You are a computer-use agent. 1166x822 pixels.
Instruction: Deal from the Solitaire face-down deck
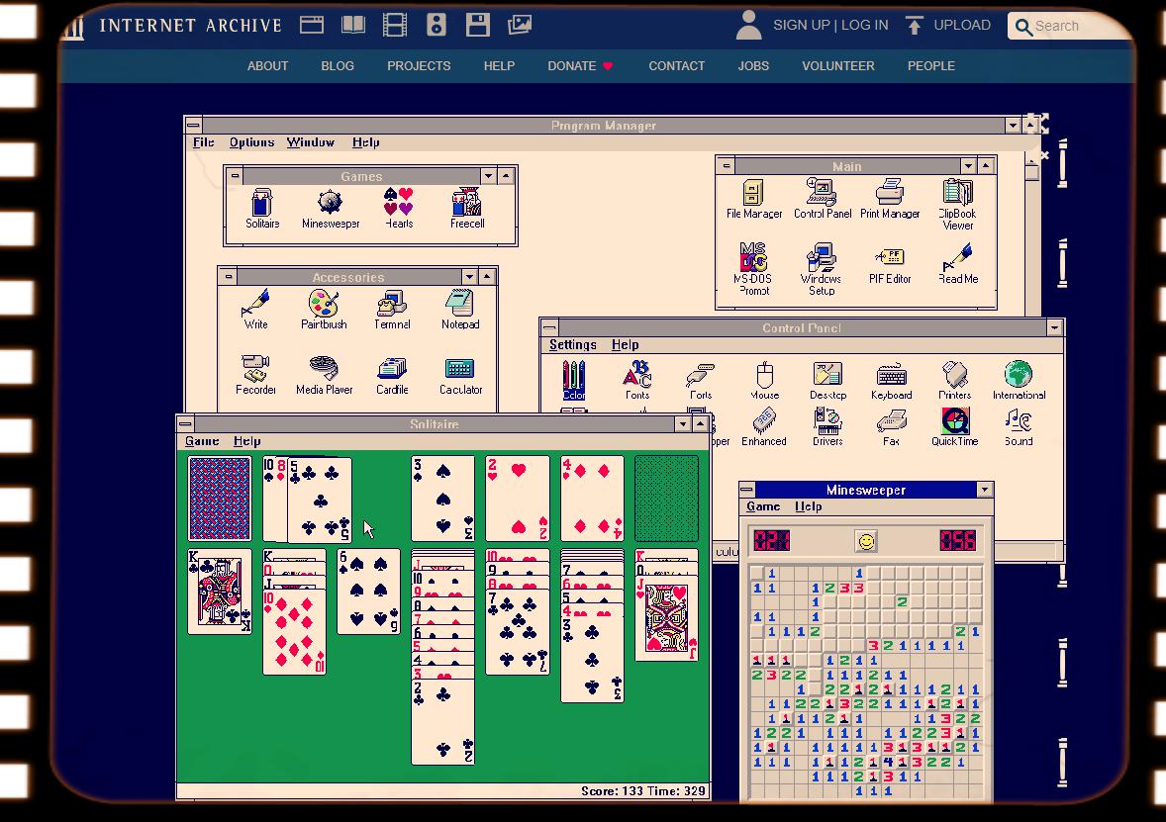point(220,498)
